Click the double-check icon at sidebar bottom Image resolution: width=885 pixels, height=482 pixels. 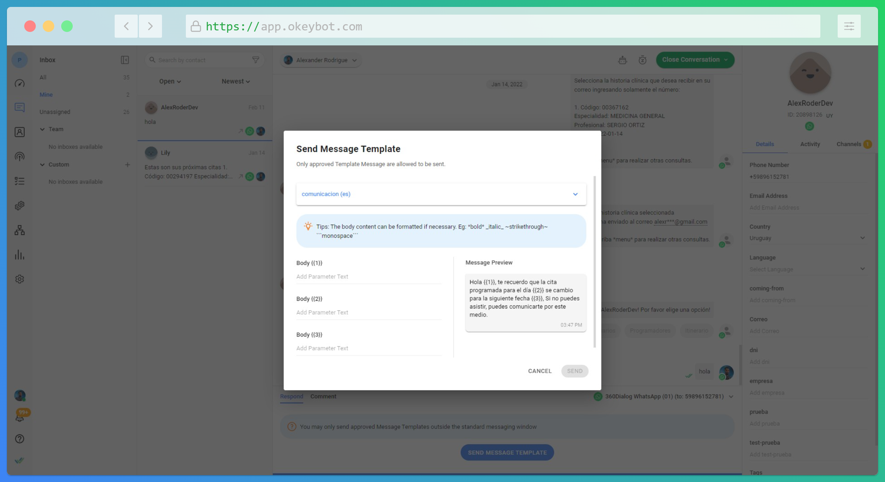click(x=20, y=460)
